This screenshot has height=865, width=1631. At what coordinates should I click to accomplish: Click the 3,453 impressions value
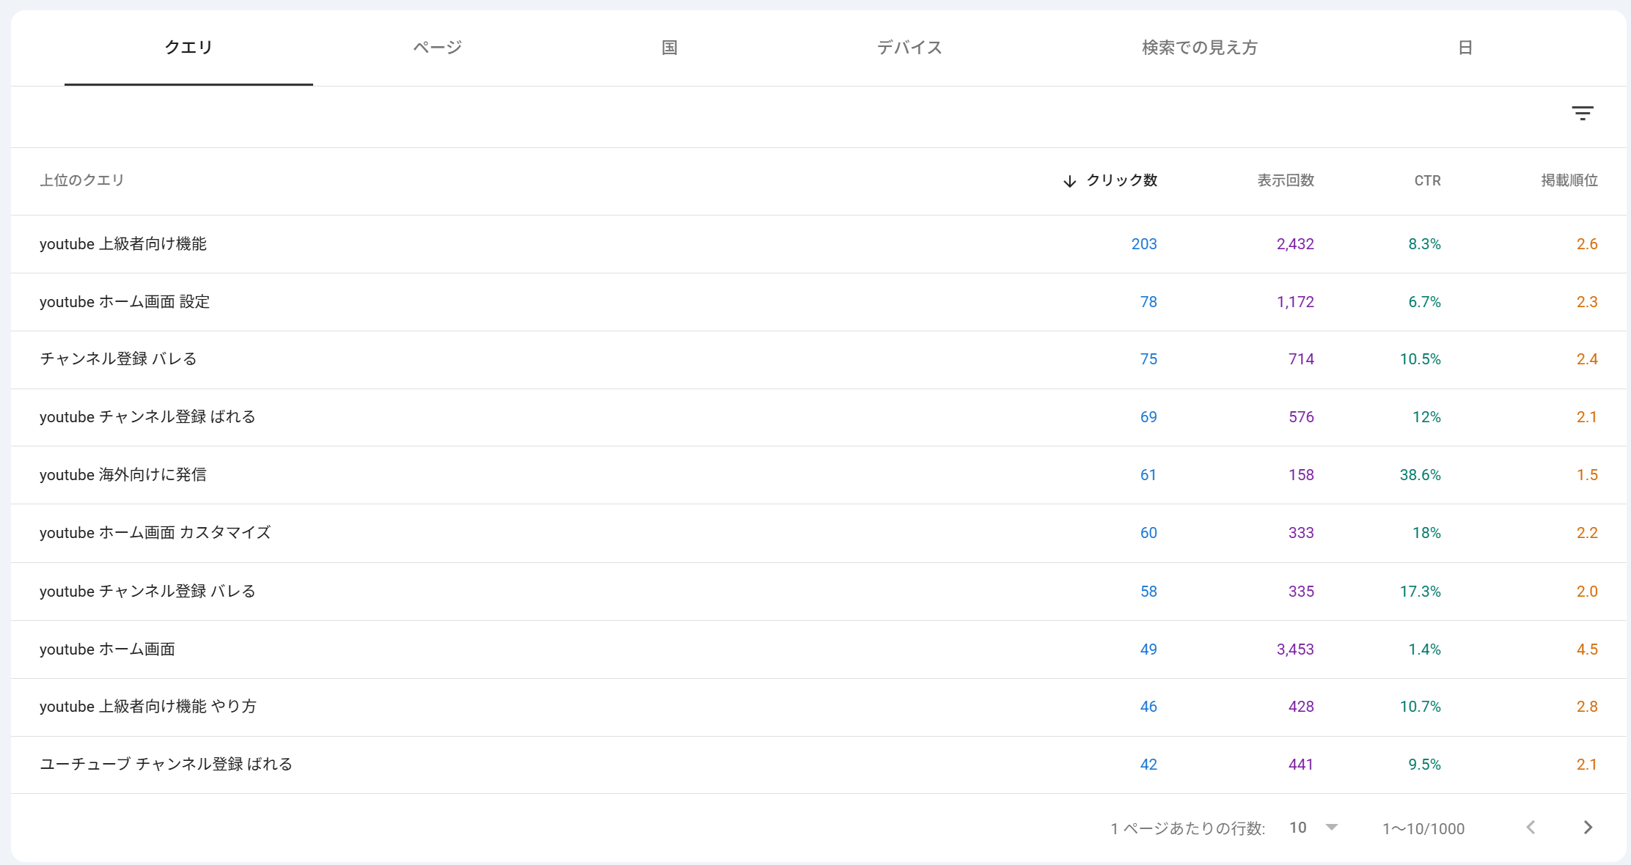click(x=1295, y=649)
